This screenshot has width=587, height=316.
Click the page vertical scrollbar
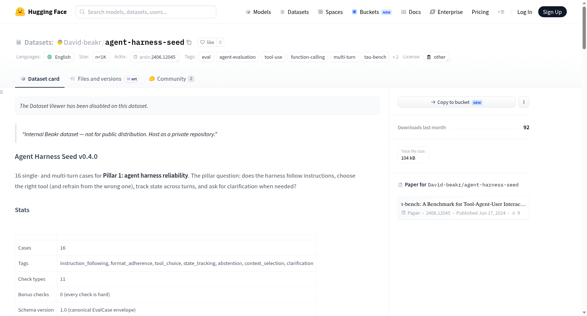584,28
